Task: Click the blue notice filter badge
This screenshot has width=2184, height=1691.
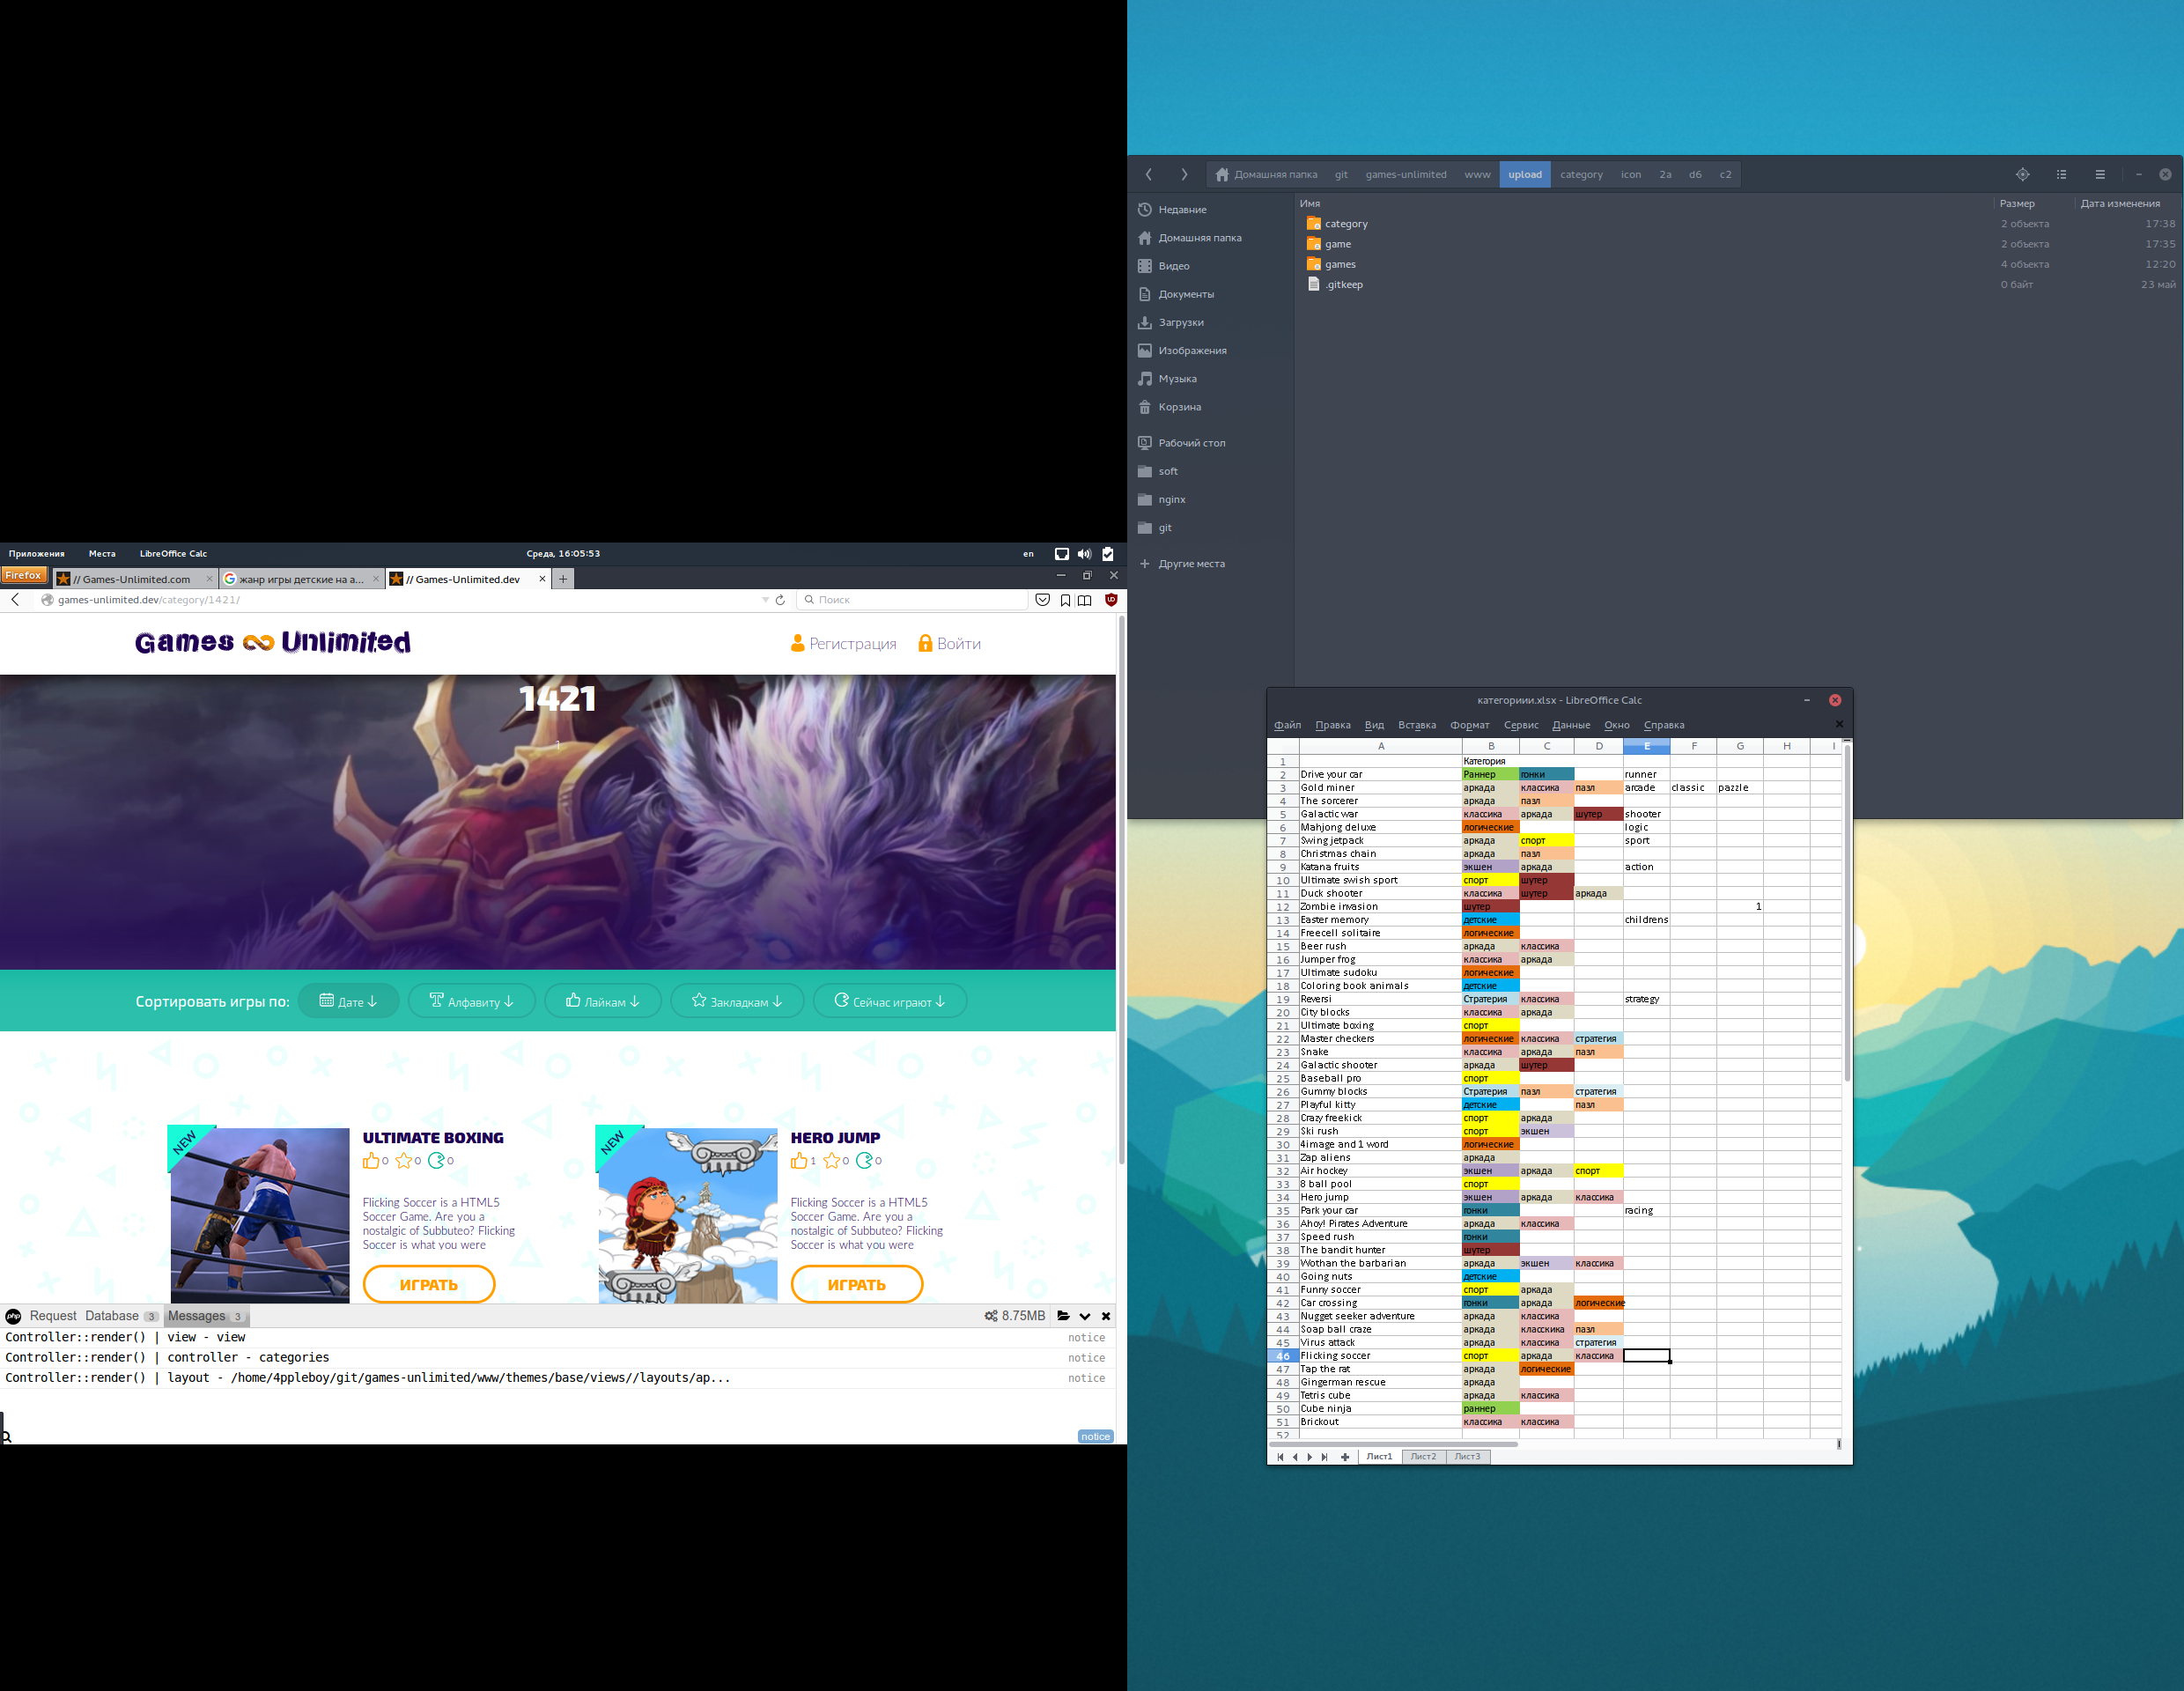Action: tap(1095, 1437)
